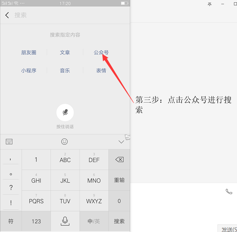Tap the exclamation mark key
Image resolution: width=237 pixels, height=232 pixels.
coord(11,202)
